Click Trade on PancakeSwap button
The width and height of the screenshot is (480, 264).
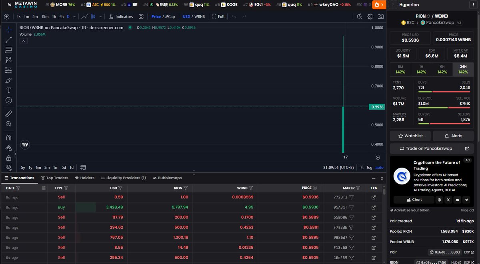426,148
